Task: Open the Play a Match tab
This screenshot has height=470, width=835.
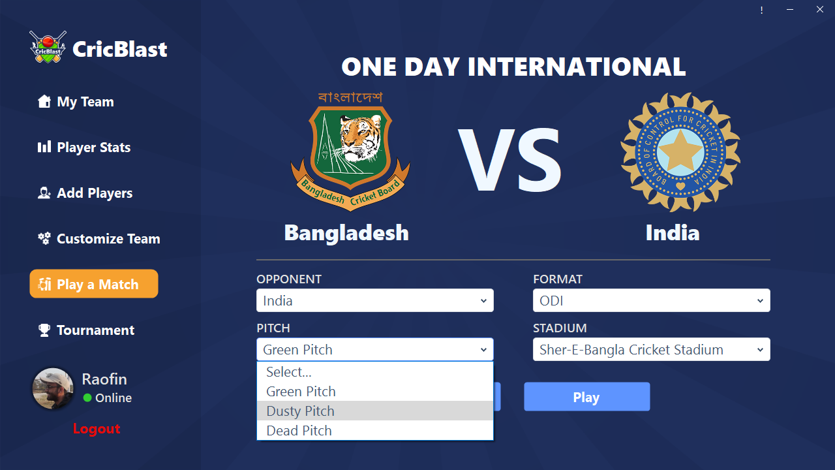Action: pyautogui.click(x=94, y=284)
